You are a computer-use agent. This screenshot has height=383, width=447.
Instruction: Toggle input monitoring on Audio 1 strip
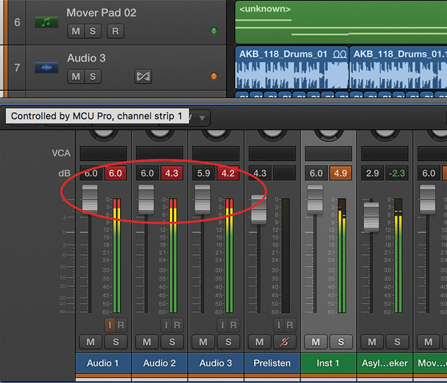tap(110, 325)
